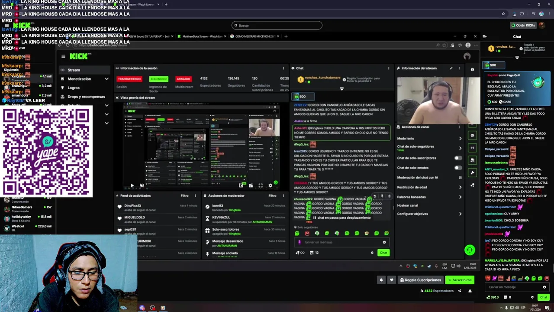Open emote picker in outer chat message box

point(544,287)
